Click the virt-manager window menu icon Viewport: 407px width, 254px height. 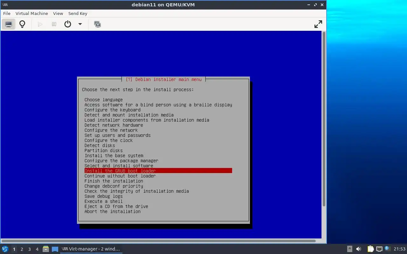point(5,5)
